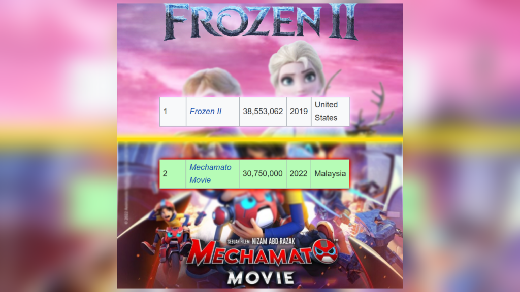Click the rank 2 cell in the green row

pos(173,174)
